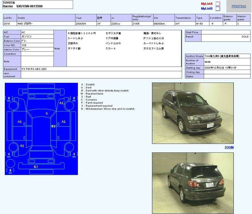Click the G windscreen mark on diagram
Viewport: 252px width, 214px height.
pyautogui.click(x=47, y=113)
